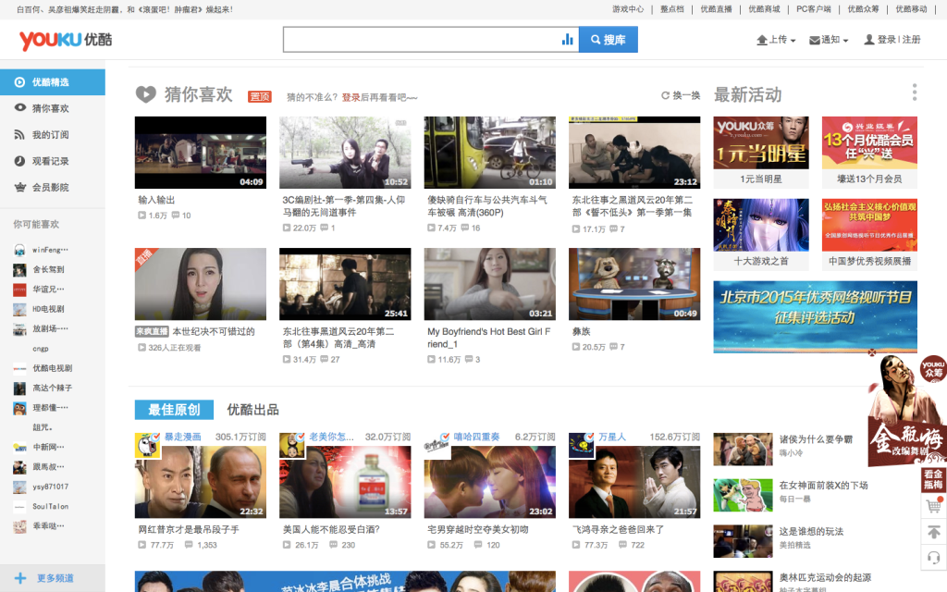This screenshot has width=947, height=592.
Task: Close the floating 金瓶梅 ad
Action: point(871,352)
